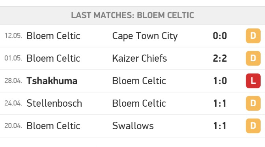Click Bloem Celtic in the 20.04. row
This screenshot has height=147, width=265.
tap(53, 126)
